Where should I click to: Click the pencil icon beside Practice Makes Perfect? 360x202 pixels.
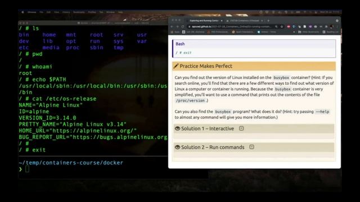coord(176,66)
